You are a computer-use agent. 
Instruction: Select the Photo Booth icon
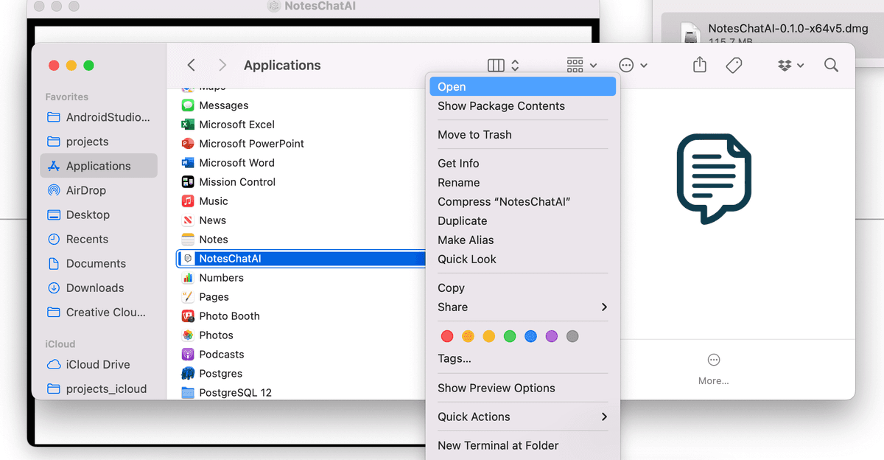coord(188,316)
